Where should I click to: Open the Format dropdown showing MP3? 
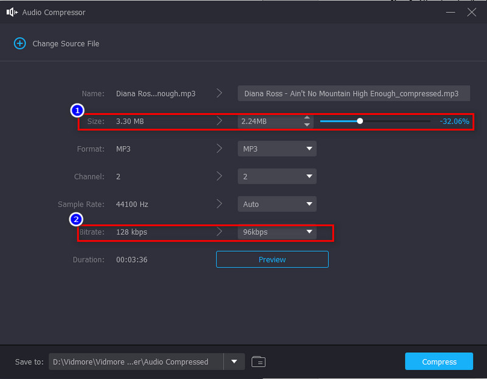pyautogui.click(x=277, y=148)
